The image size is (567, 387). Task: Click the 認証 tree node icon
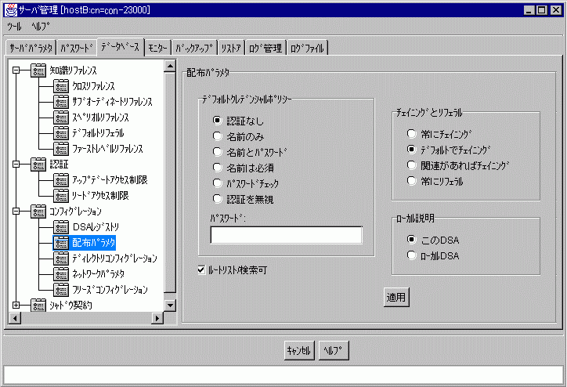38,165
